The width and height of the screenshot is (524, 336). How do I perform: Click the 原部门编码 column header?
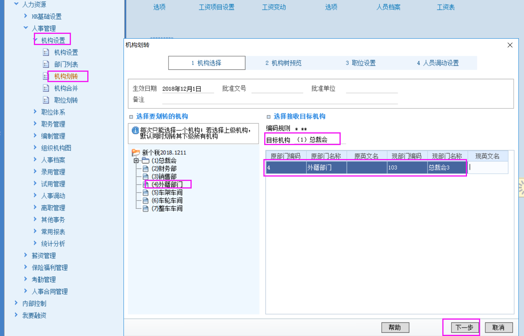pos(286,156)
